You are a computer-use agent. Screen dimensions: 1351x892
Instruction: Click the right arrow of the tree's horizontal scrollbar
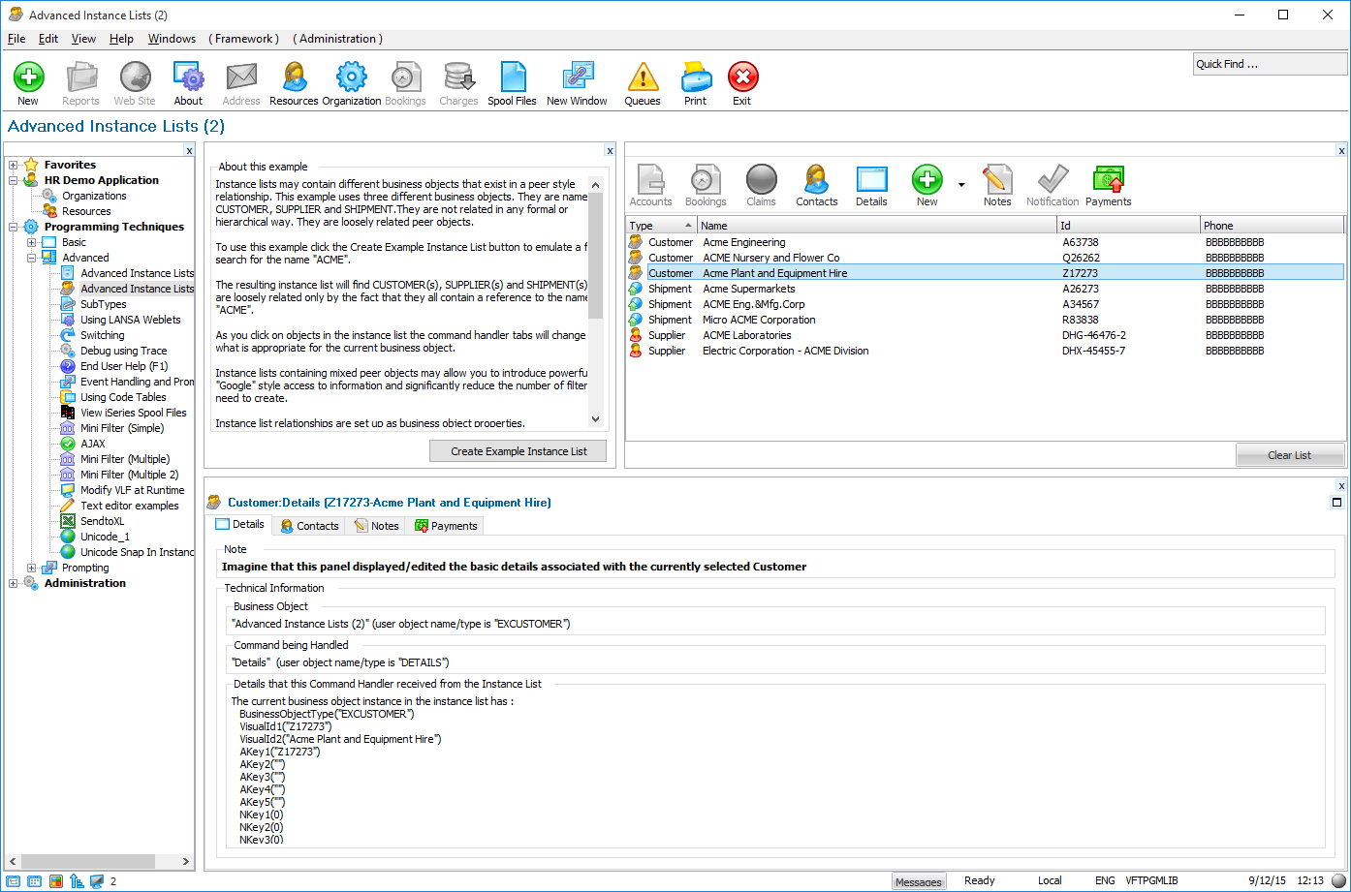coord(186,861)
